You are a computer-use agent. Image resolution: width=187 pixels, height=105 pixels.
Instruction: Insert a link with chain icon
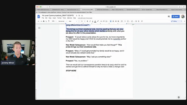(x=101, y=21)
